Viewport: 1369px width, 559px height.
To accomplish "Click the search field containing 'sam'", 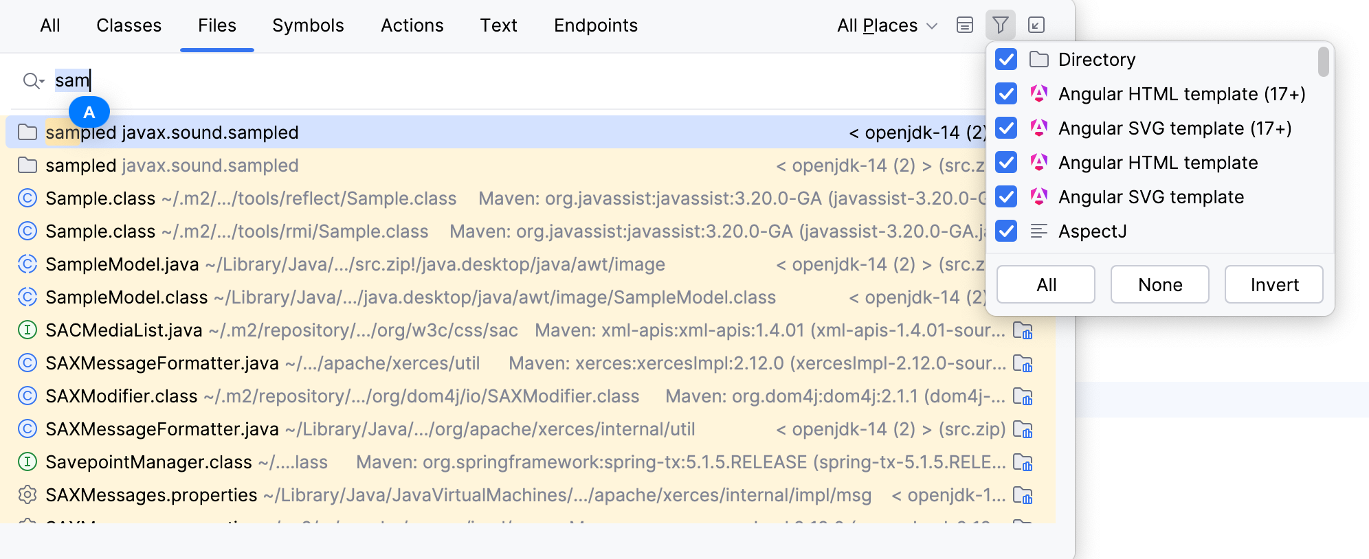I will coord(412,81).
